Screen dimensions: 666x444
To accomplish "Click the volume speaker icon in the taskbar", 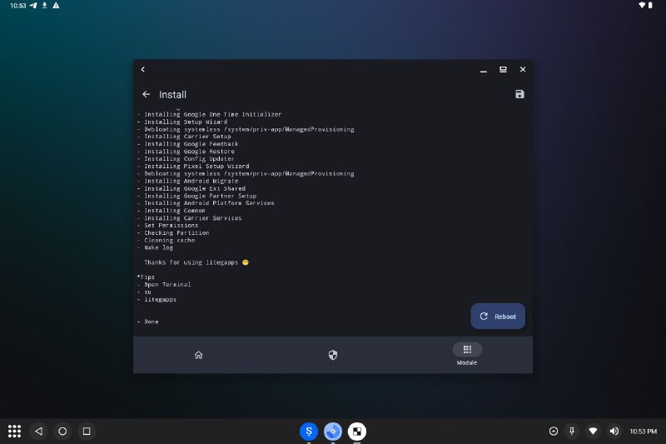I will 614,432.
